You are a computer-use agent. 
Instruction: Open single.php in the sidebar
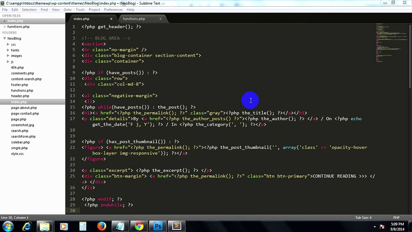(x=19, y=148)
